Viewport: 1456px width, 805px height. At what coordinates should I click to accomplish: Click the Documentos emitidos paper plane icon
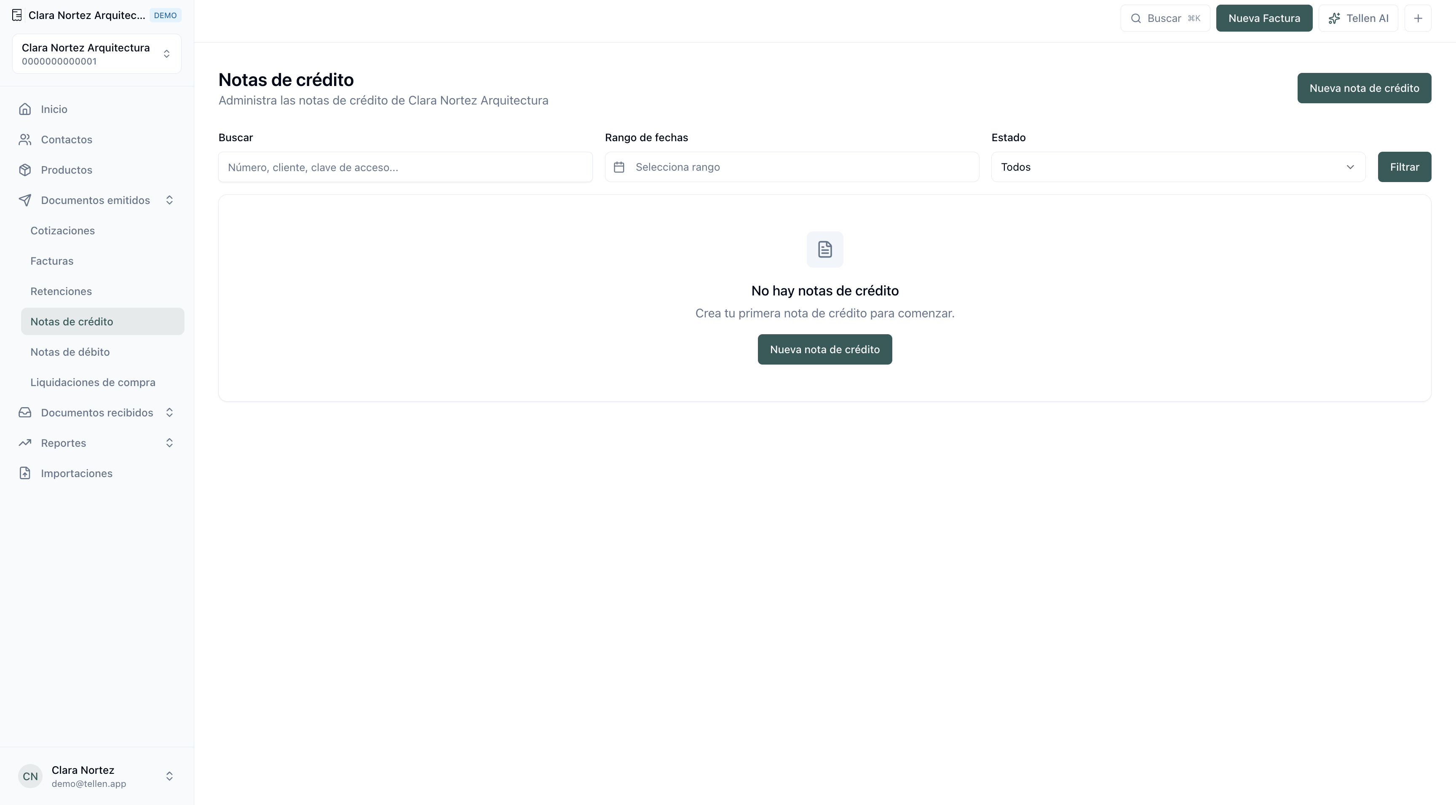25,200
